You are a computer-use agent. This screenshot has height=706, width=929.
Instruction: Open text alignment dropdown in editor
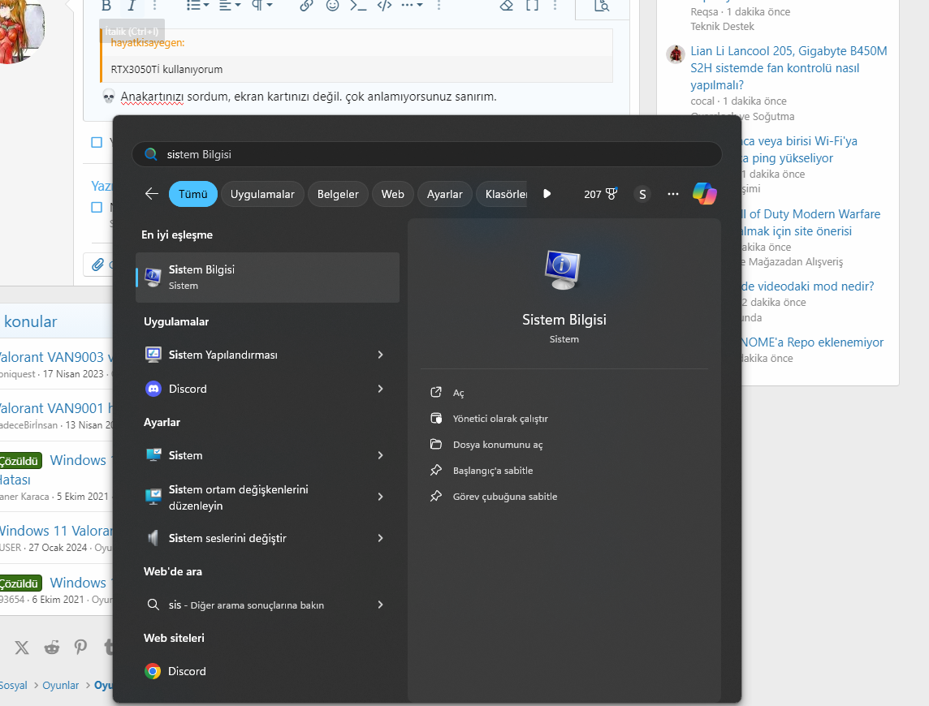229,6
